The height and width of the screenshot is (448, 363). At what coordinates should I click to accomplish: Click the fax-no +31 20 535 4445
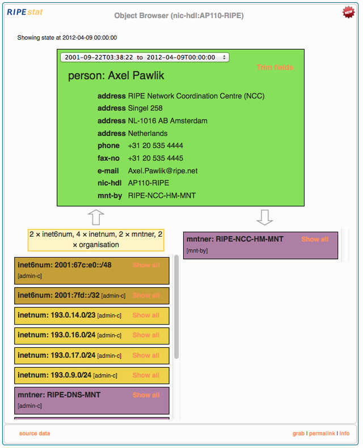click(155, 158)
